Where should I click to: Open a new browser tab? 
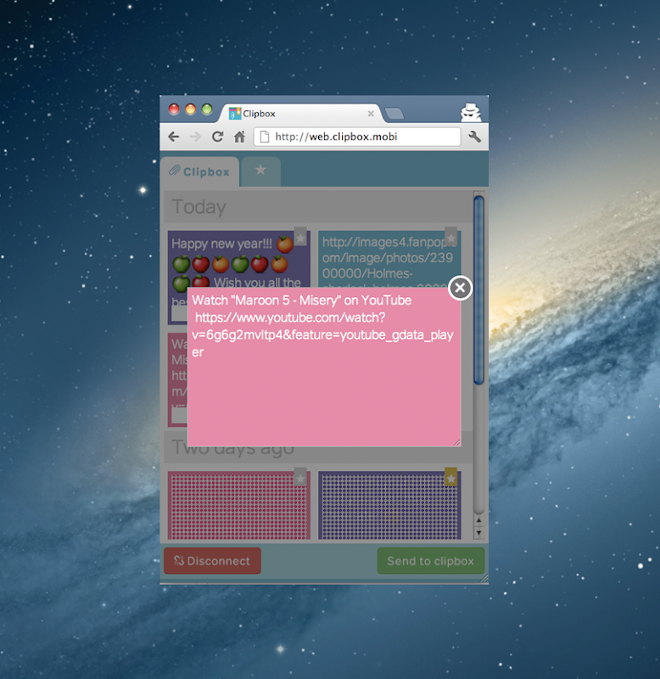coord(394,114)
